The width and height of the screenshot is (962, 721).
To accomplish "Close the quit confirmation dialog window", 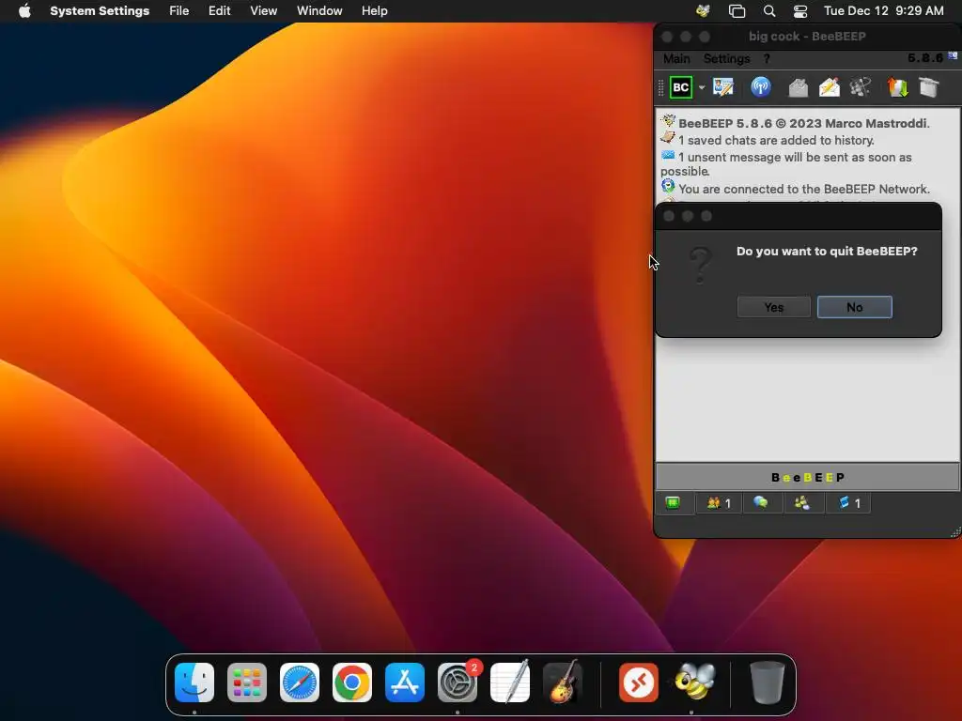I will click(x=669, y=216).
